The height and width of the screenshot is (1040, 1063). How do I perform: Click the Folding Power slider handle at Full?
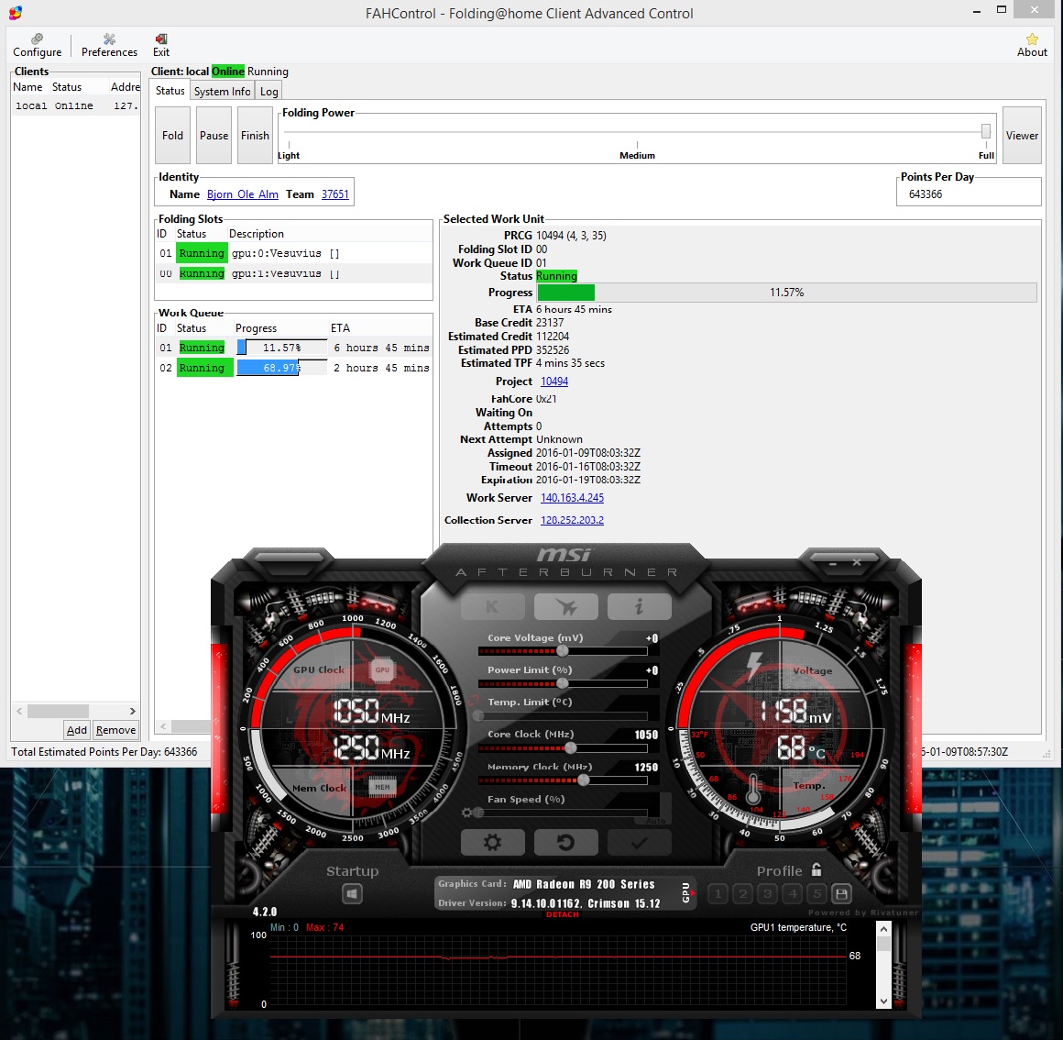click(986, 131)
